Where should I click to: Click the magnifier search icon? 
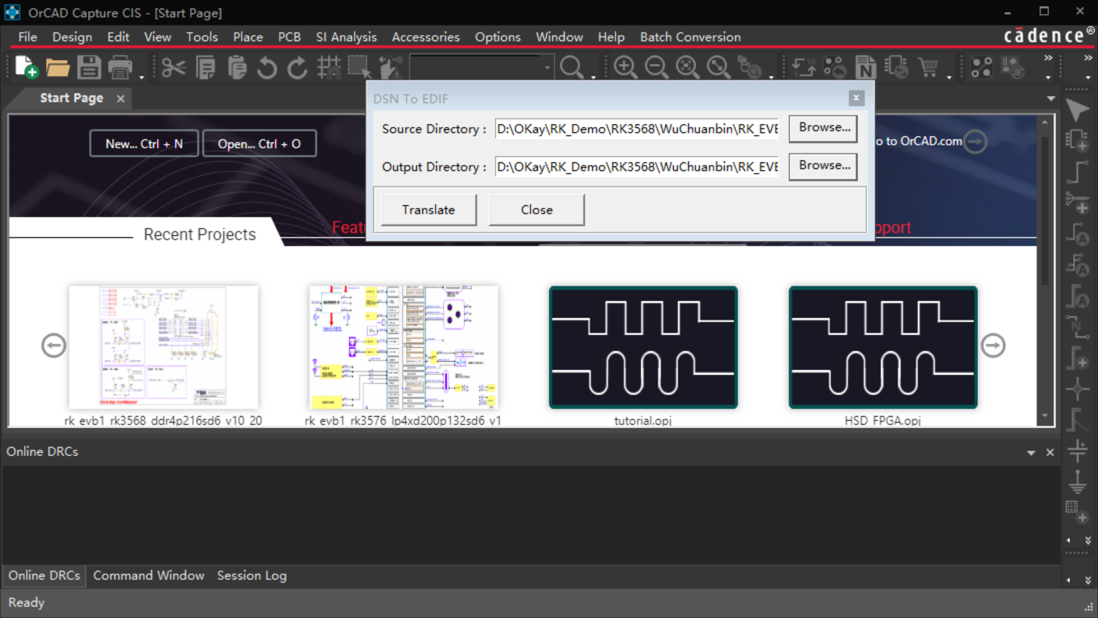(572, 67)
